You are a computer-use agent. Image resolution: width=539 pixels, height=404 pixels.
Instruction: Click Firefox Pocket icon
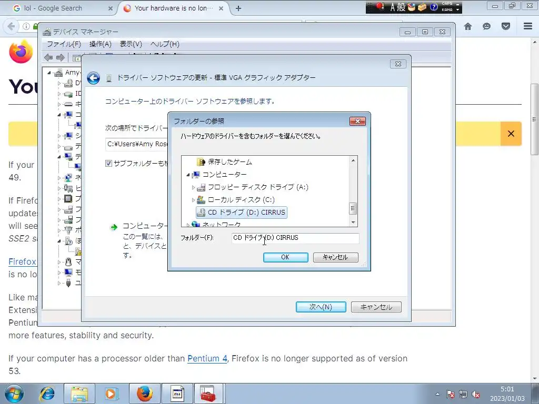[x=506, y=26]
